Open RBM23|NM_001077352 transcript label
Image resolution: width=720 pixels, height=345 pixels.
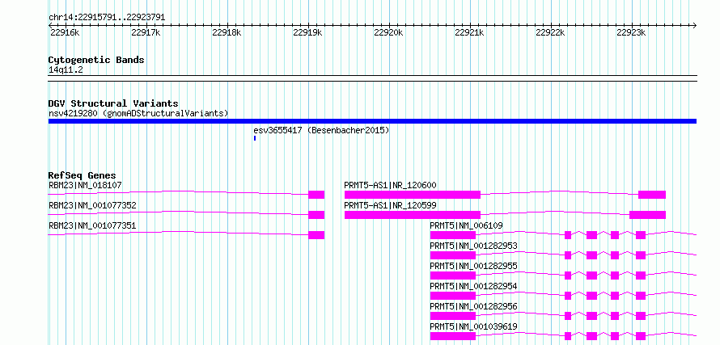point(92,205)
